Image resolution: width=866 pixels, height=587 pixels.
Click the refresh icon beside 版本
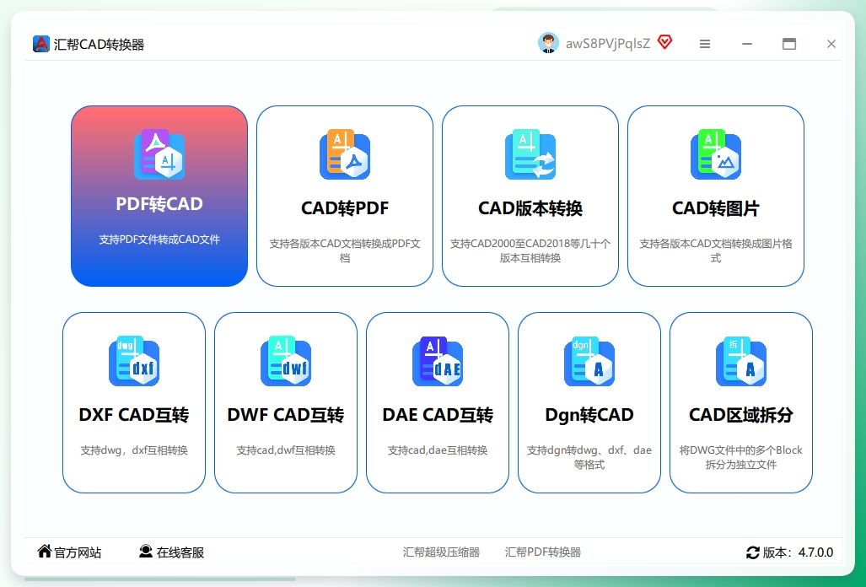pyautogui.click(x=753, y=552)
